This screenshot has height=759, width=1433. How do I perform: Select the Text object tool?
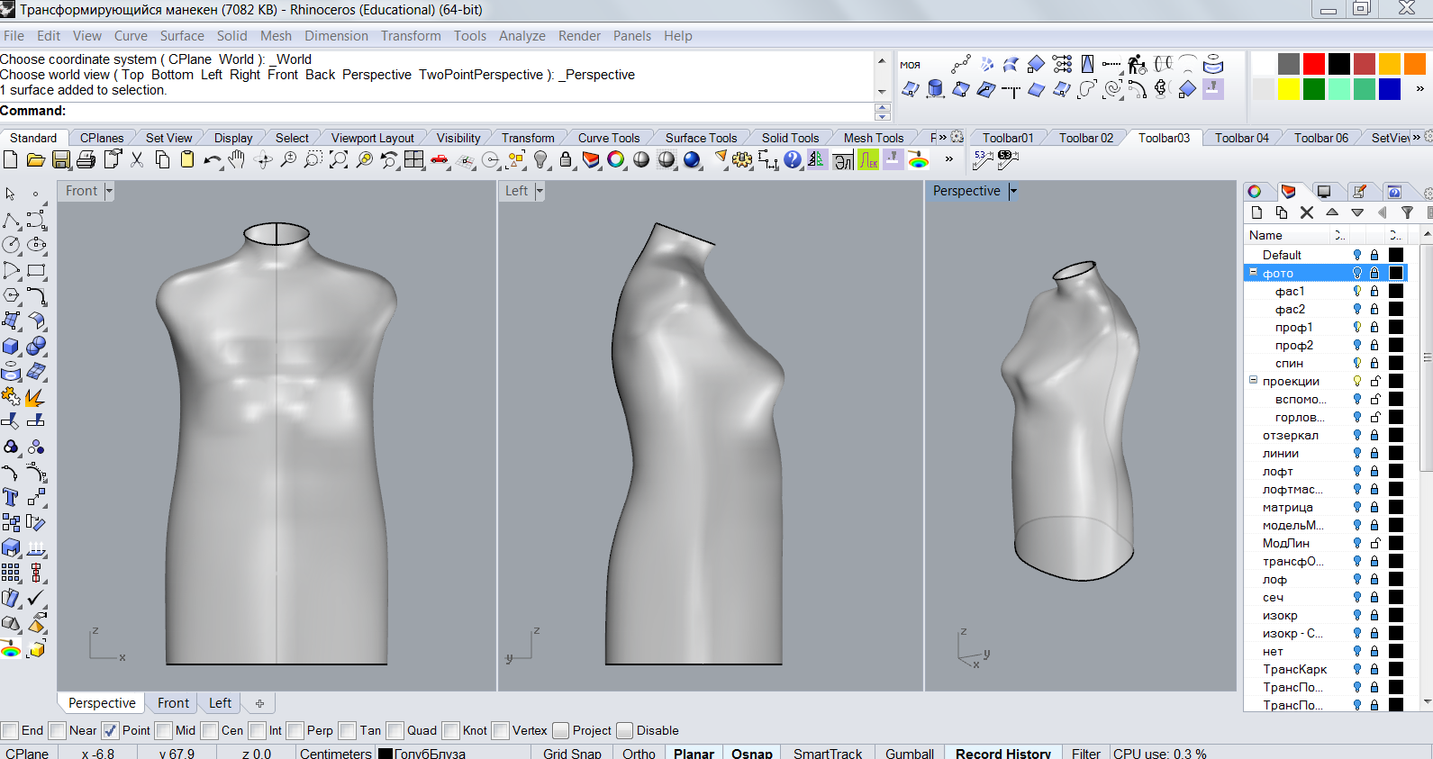11,497
